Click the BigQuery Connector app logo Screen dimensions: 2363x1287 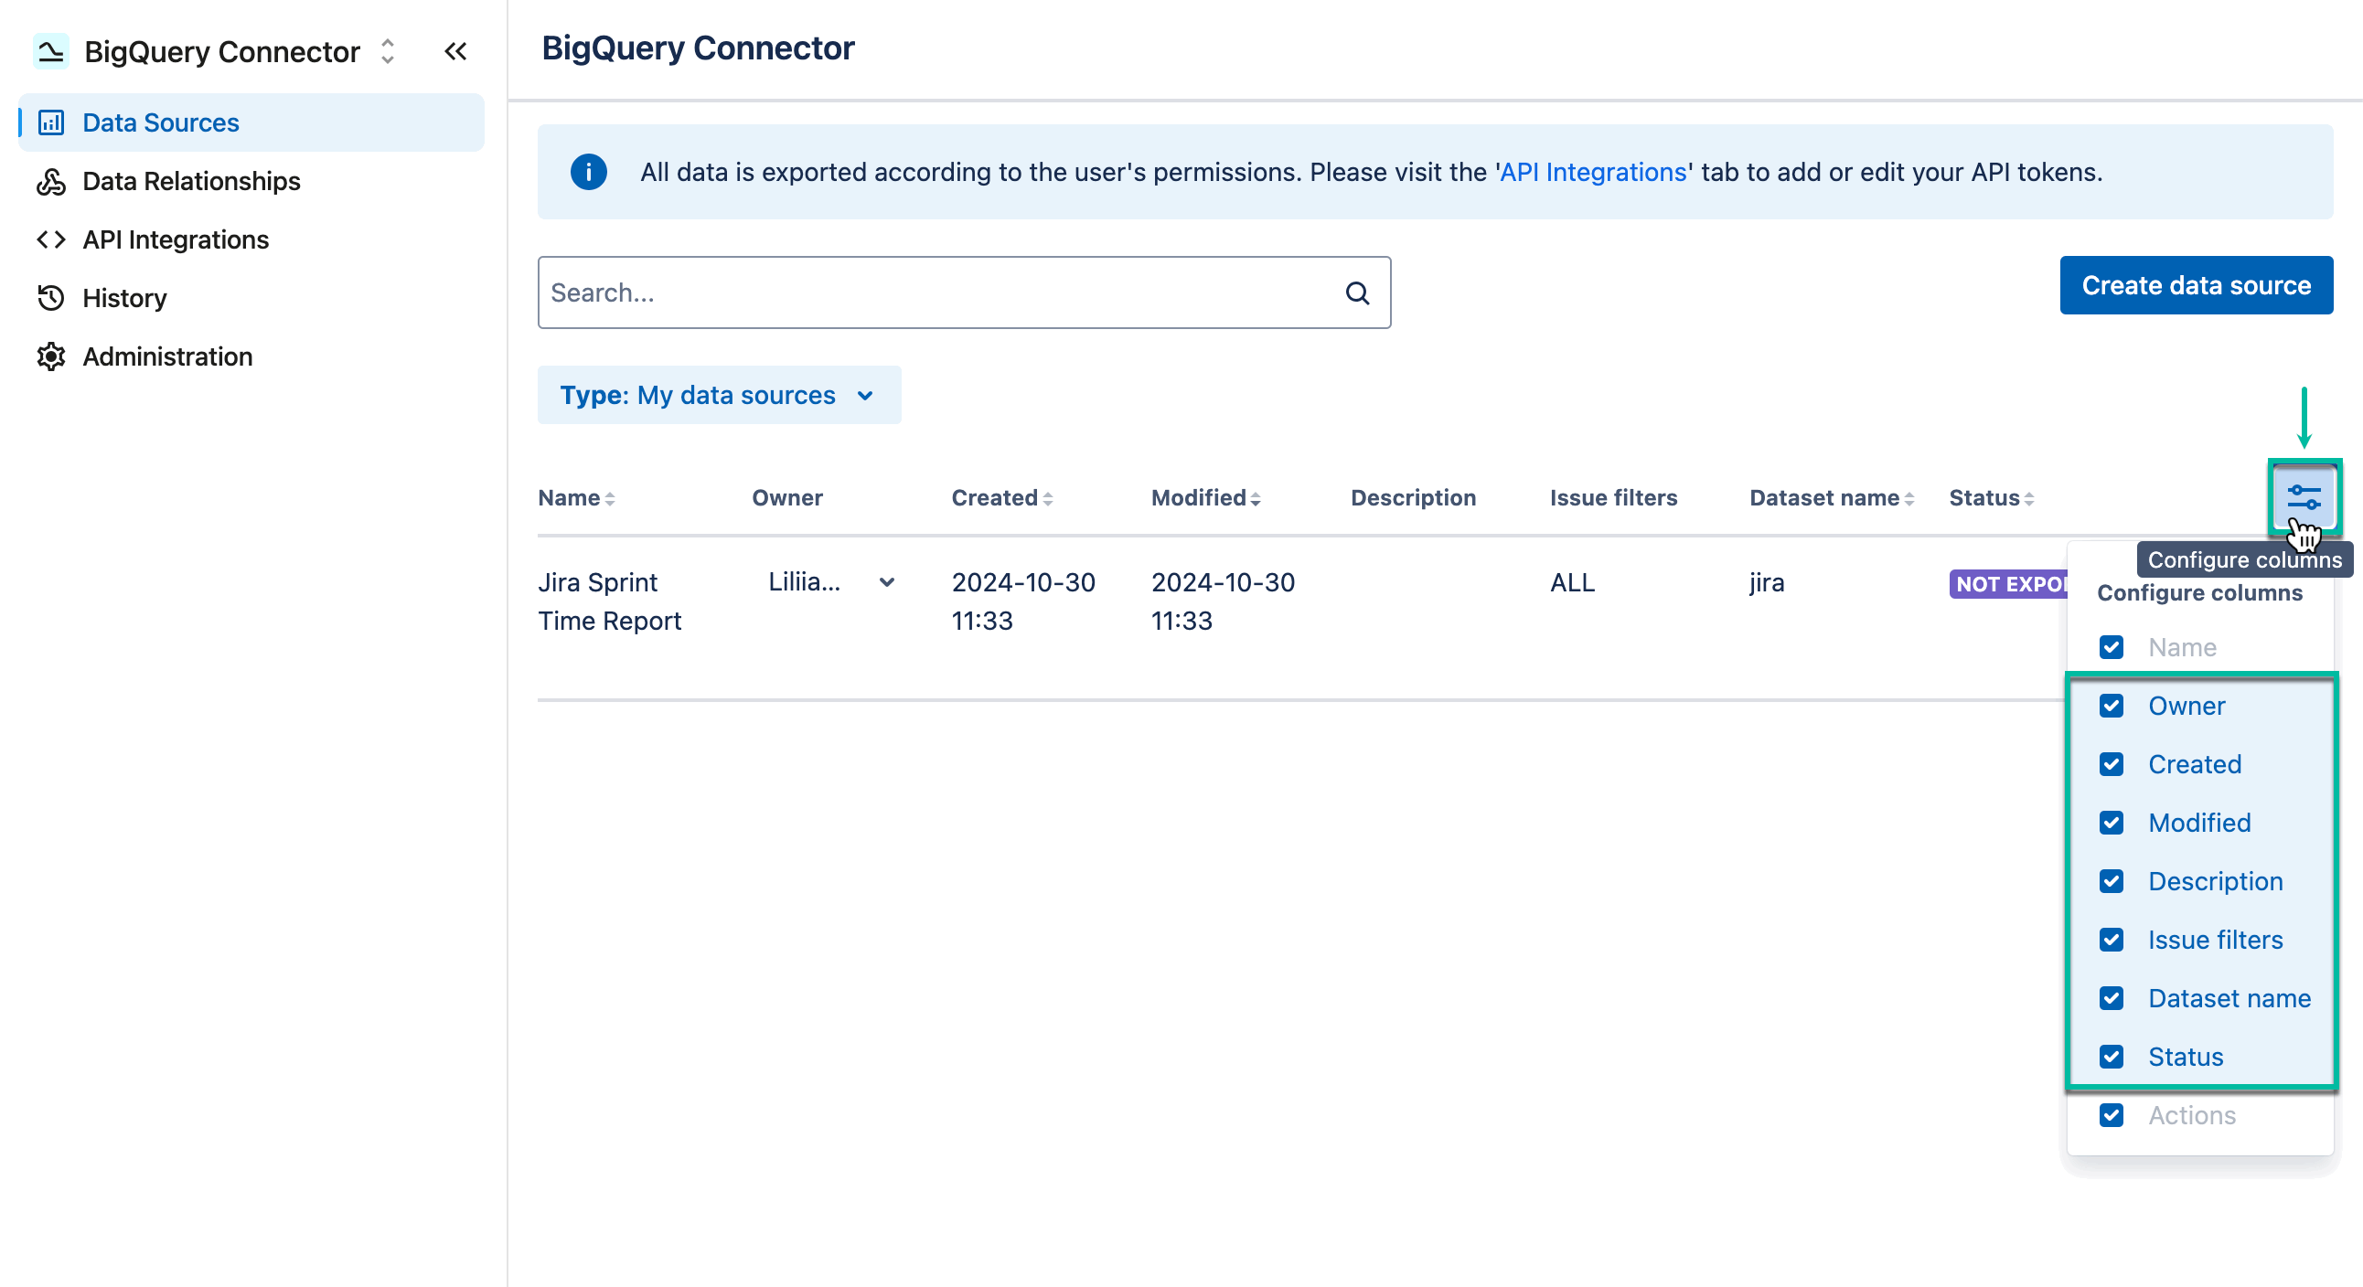[x=52, y=51]
